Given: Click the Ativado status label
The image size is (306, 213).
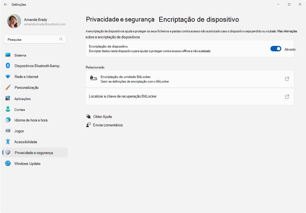Looking at the screenshot, I should [290, 49].
